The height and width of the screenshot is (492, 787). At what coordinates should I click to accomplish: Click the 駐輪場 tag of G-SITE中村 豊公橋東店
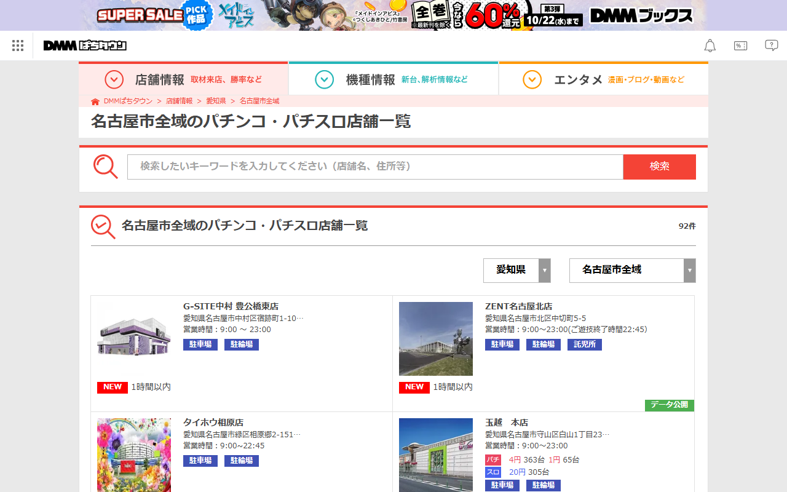[x=242, y=344]
